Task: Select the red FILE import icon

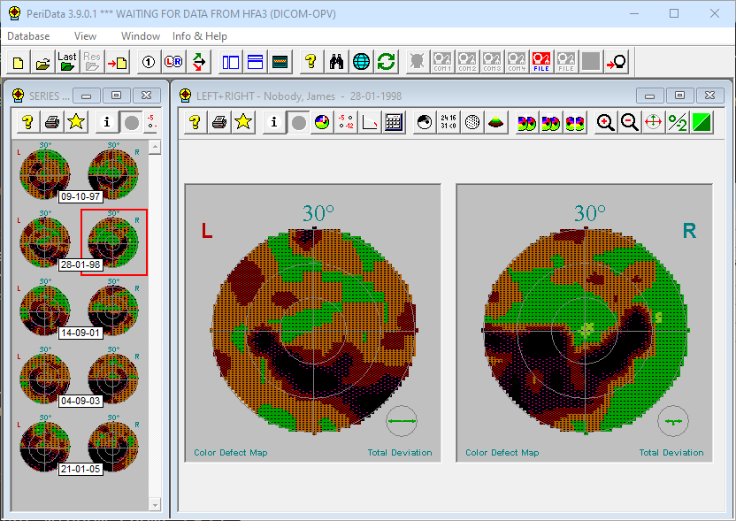Action: coord(541,62)
